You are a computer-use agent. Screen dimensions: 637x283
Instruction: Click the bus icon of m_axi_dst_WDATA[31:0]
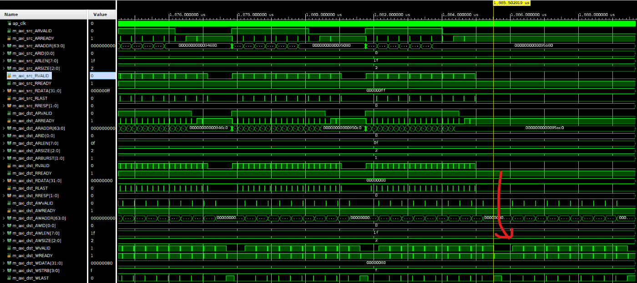click(10, 263)
